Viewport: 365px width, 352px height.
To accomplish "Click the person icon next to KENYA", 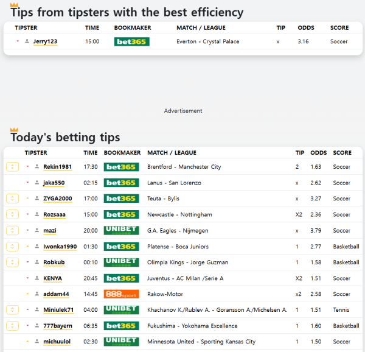I will (x=36, y=278).
